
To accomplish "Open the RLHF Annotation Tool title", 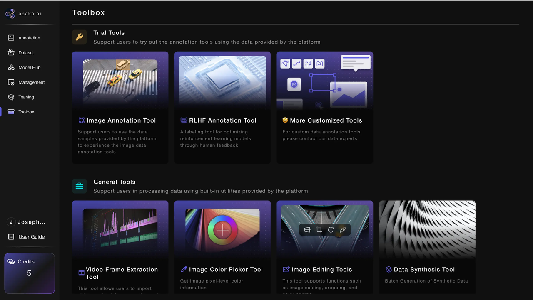I will click(x=222, y=120).
